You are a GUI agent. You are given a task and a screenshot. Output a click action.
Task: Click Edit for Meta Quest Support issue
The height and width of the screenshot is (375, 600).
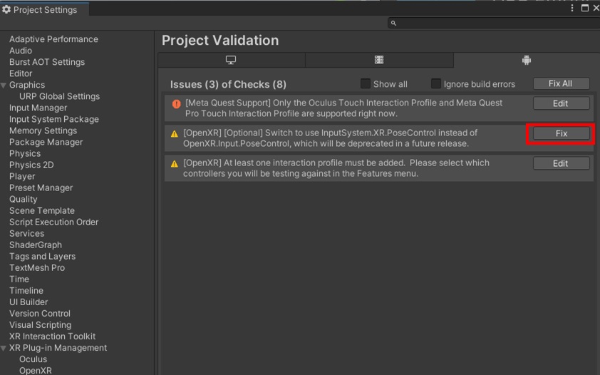pos(561,103)
